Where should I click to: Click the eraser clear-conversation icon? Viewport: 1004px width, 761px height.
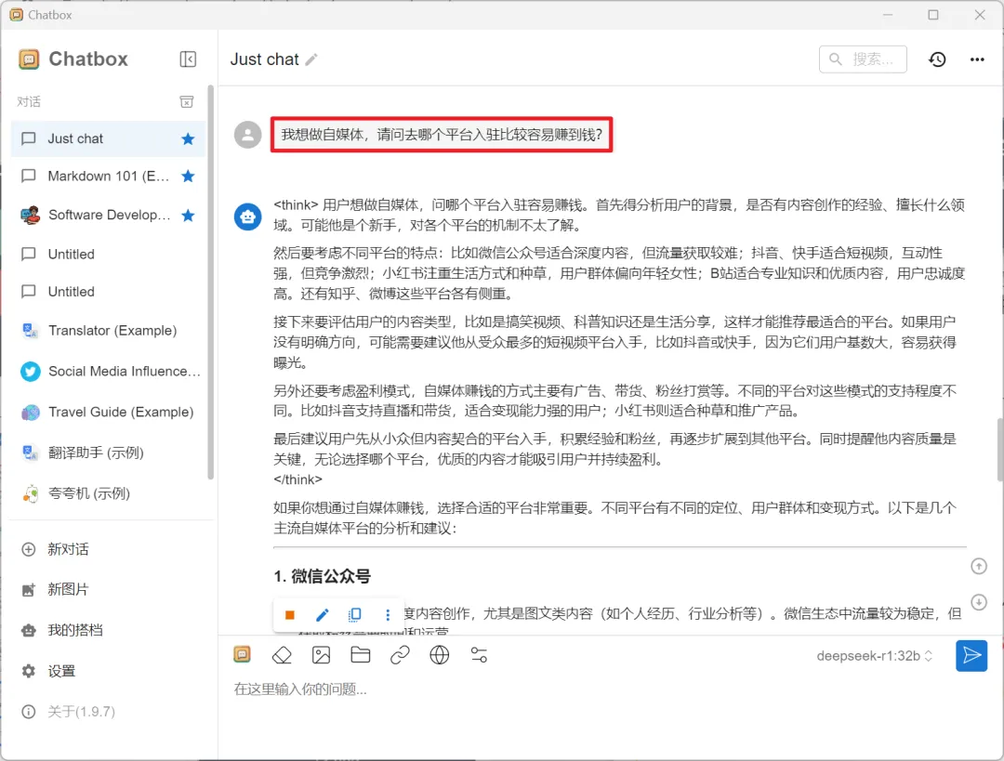click(282, 655)
